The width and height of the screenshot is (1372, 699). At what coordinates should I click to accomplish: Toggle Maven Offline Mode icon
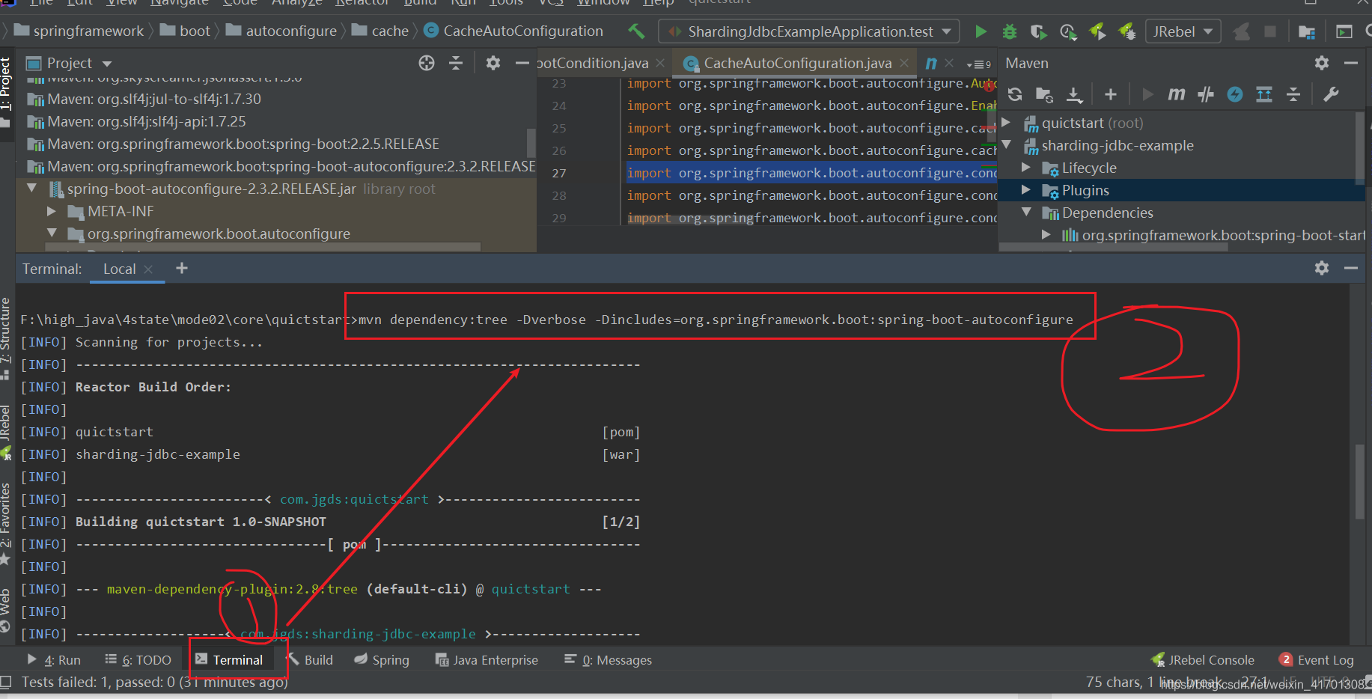[x=1206, y=94]
